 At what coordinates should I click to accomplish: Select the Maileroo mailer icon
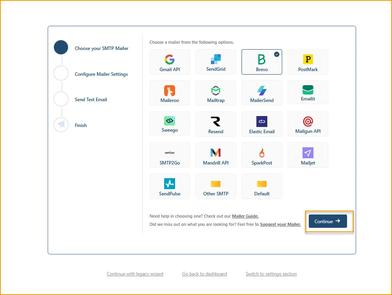click(x=170, y=91)
